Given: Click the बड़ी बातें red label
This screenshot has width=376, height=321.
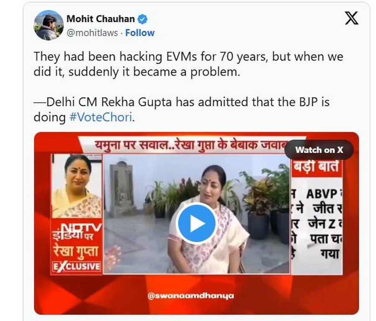Looking at the screenshot, I should [x=317, y=166].
